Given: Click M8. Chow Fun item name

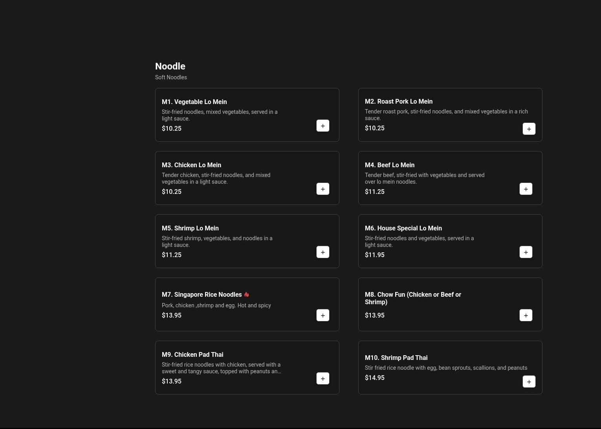Looking at the screenshot, I should pos(412,298).
